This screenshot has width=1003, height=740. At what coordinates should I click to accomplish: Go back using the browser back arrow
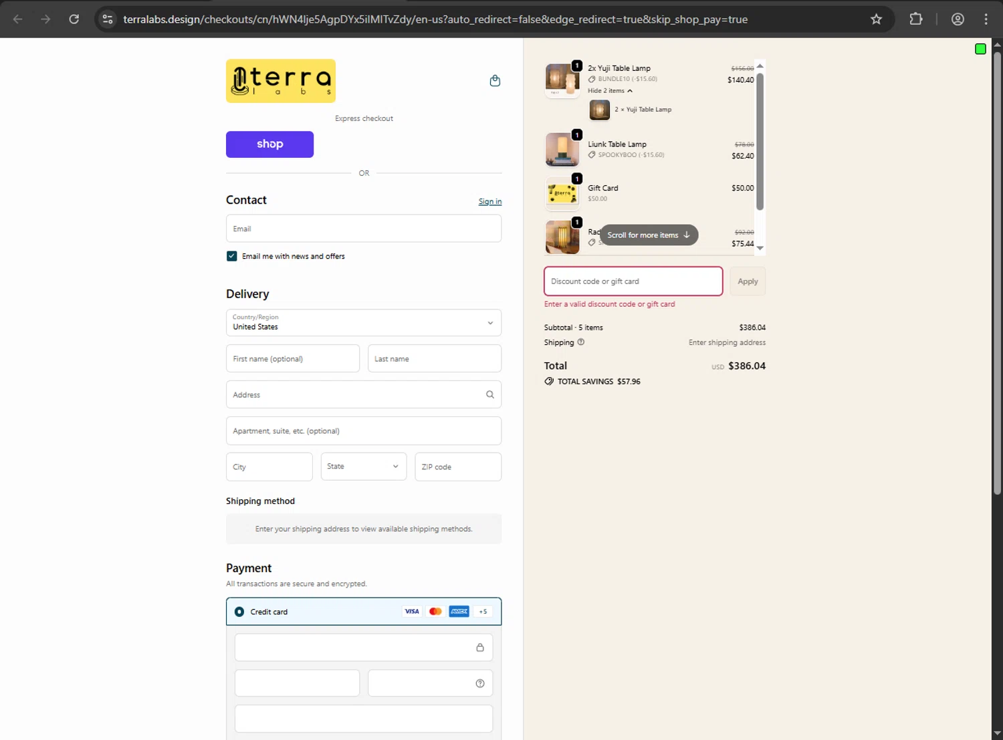click(x=18, y=19)
